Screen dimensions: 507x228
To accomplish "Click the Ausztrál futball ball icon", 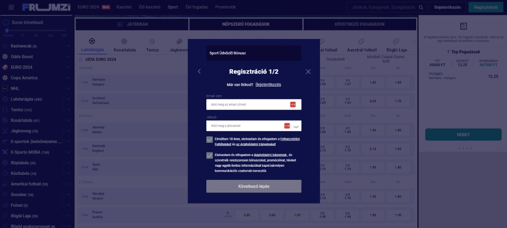I will click(x=361, y=42).
